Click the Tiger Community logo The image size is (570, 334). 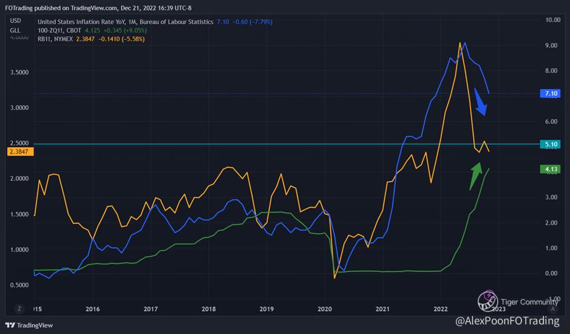488,300
